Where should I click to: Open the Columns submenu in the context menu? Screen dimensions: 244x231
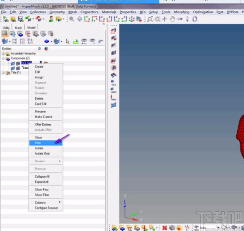pos(40,202)
